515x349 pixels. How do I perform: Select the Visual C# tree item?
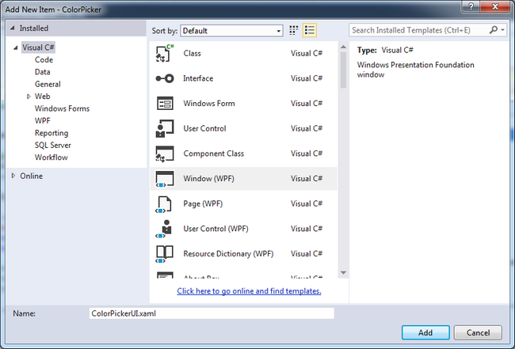(38, 47)
